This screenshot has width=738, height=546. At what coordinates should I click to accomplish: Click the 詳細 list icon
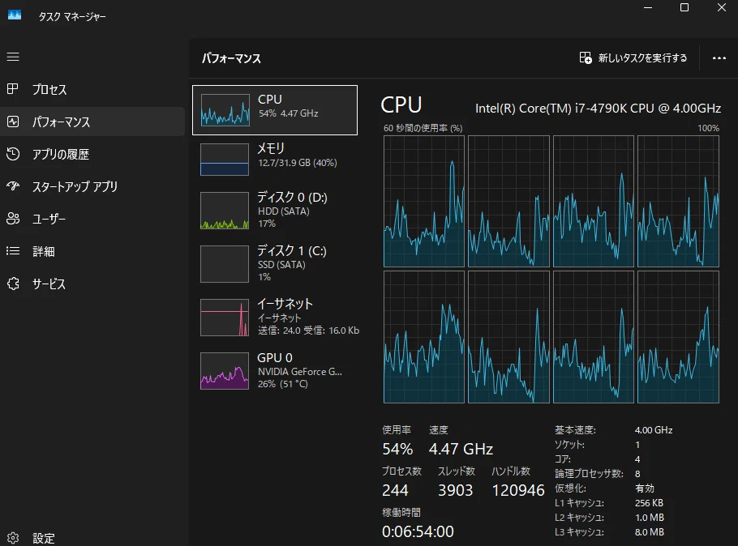pyautogui.click(x=13, y=251)
